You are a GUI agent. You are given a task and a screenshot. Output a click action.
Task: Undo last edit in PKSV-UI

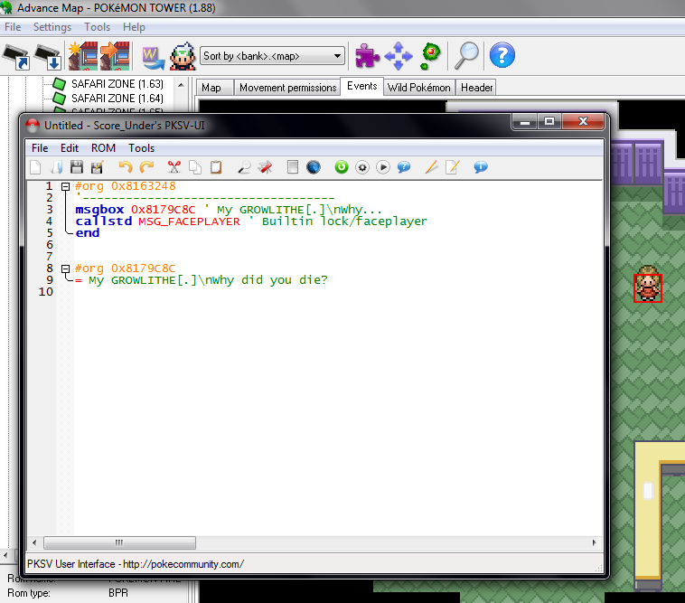coord(126,167)
